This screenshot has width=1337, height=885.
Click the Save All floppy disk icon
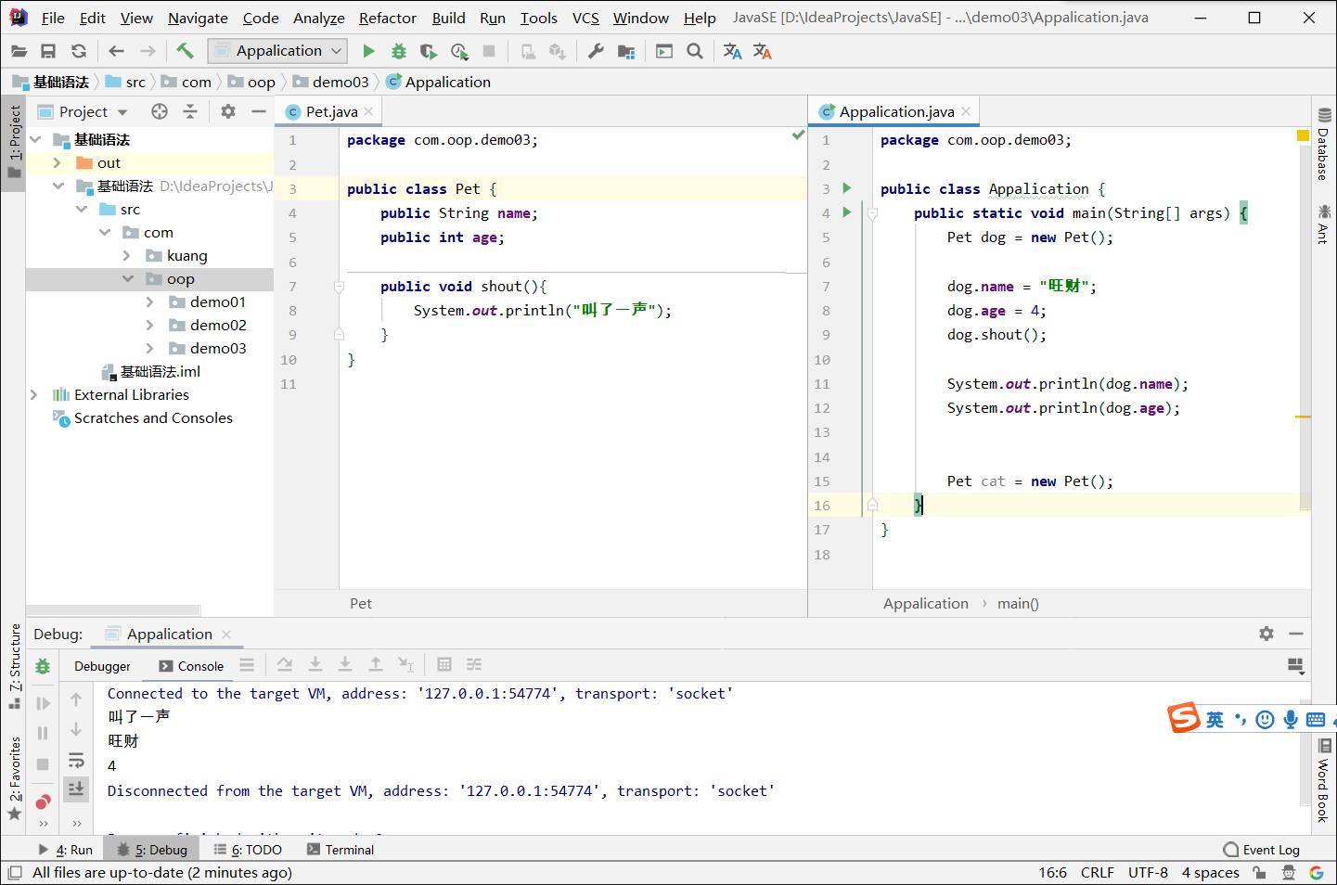point(48,51)
